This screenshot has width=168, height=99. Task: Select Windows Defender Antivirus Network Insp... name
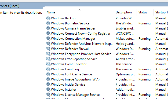(82, 44)
